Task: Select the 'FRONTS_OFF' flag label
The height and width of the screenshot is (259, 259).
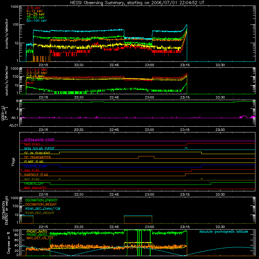Action: tap(34, 184)
